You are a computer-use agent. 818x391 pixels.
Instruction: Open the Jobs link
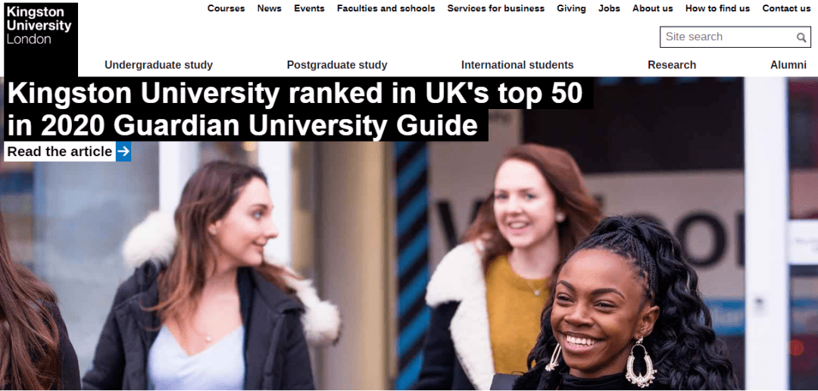pos(609,8)
